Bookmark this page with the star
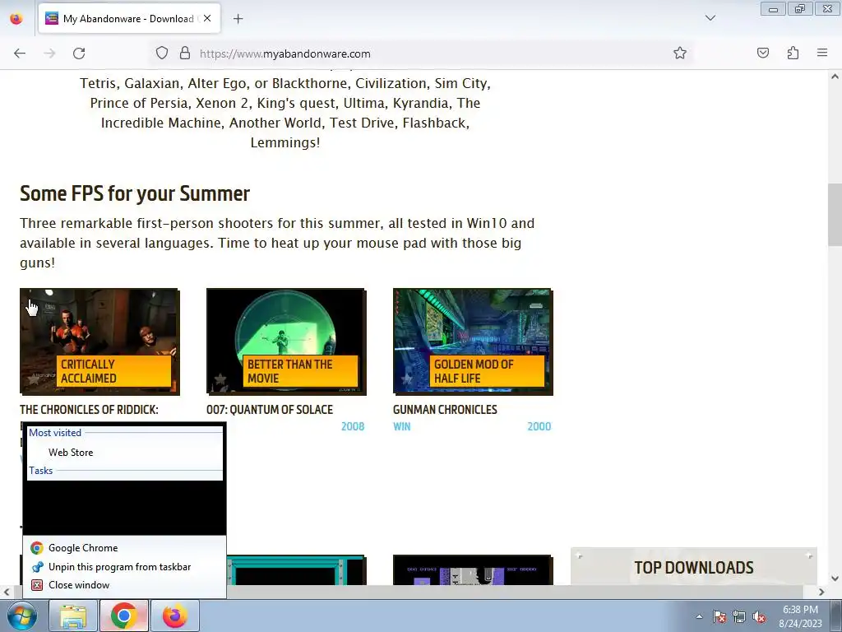 (x=680, y=53)
